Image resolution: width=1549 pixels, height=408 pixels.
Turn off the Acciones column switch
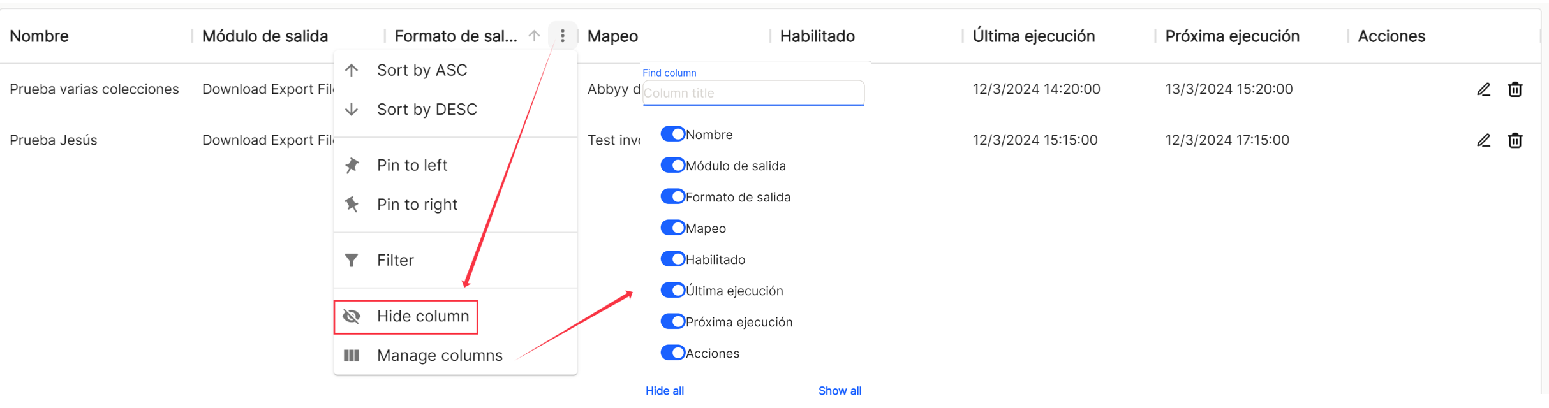(x=672, y=353)
